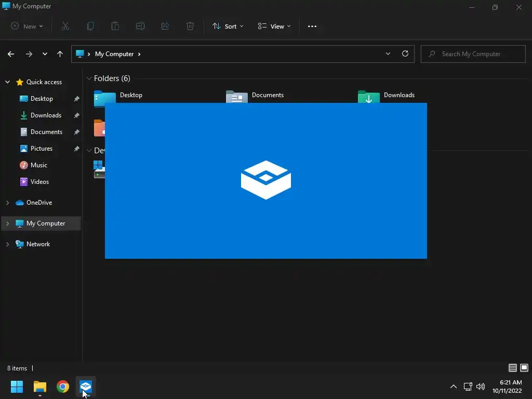
Task: Click My Computer in the address bar
Action: pyautogui.click(x=114, y=54)
